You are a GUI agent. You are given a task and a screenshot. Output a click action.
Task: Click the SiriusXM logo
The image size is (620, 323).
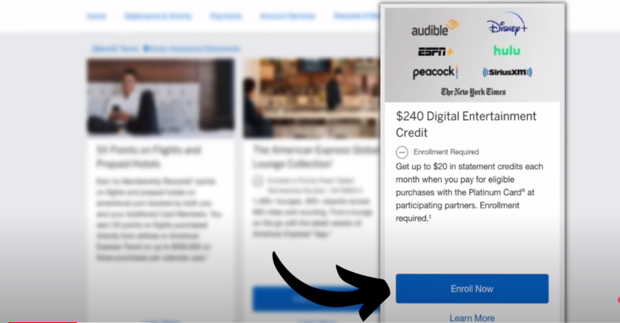pos(508,73)
